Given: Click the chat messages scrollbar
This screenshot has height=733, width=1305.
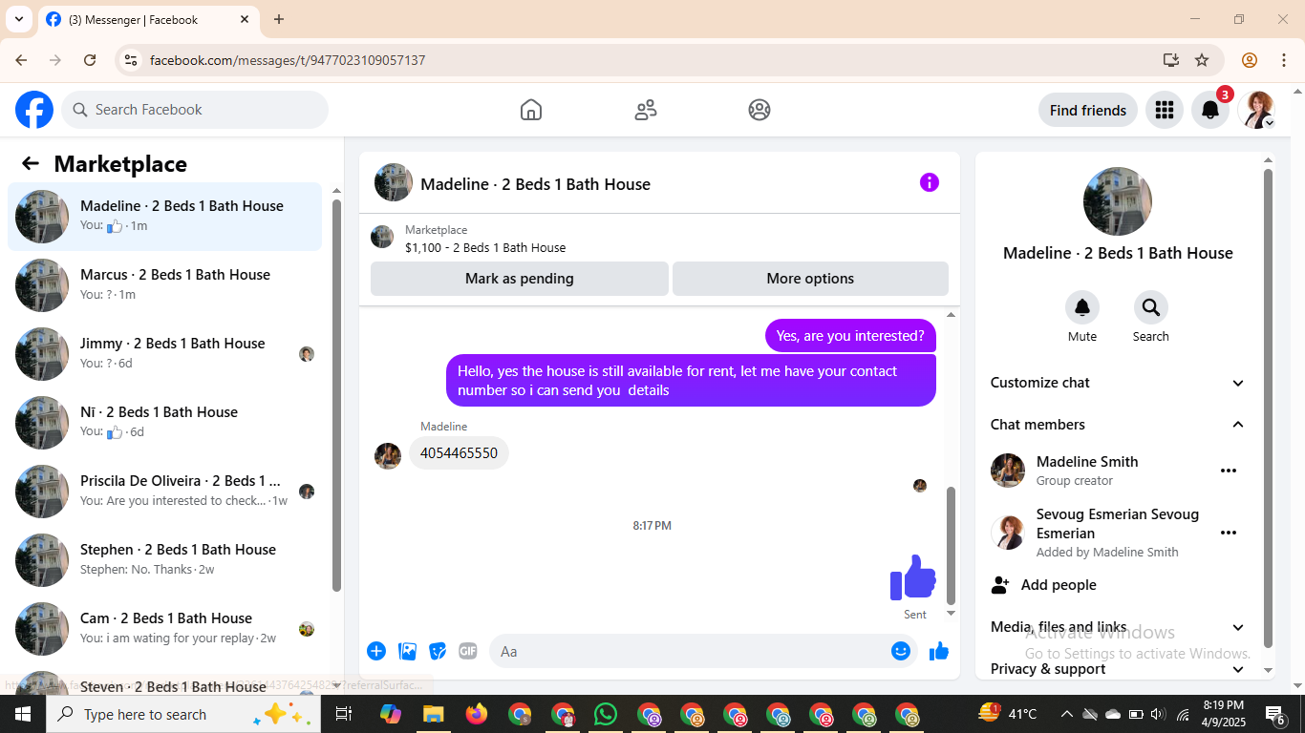Looking at the screenshot, I should 951,544.
